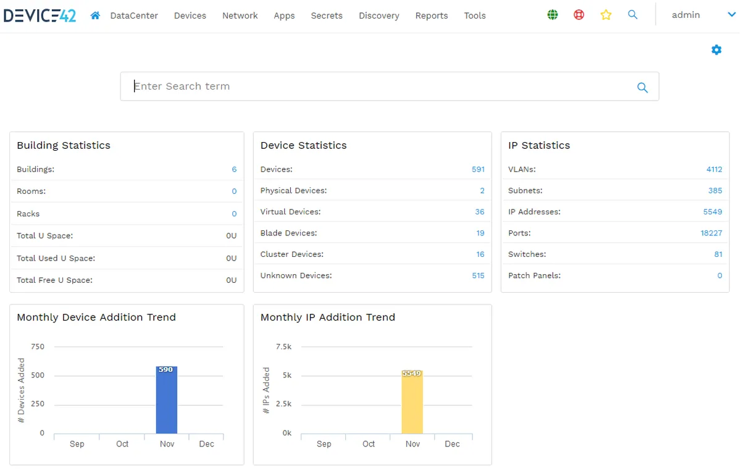Click the Devices count link 591

click(478, 169)
